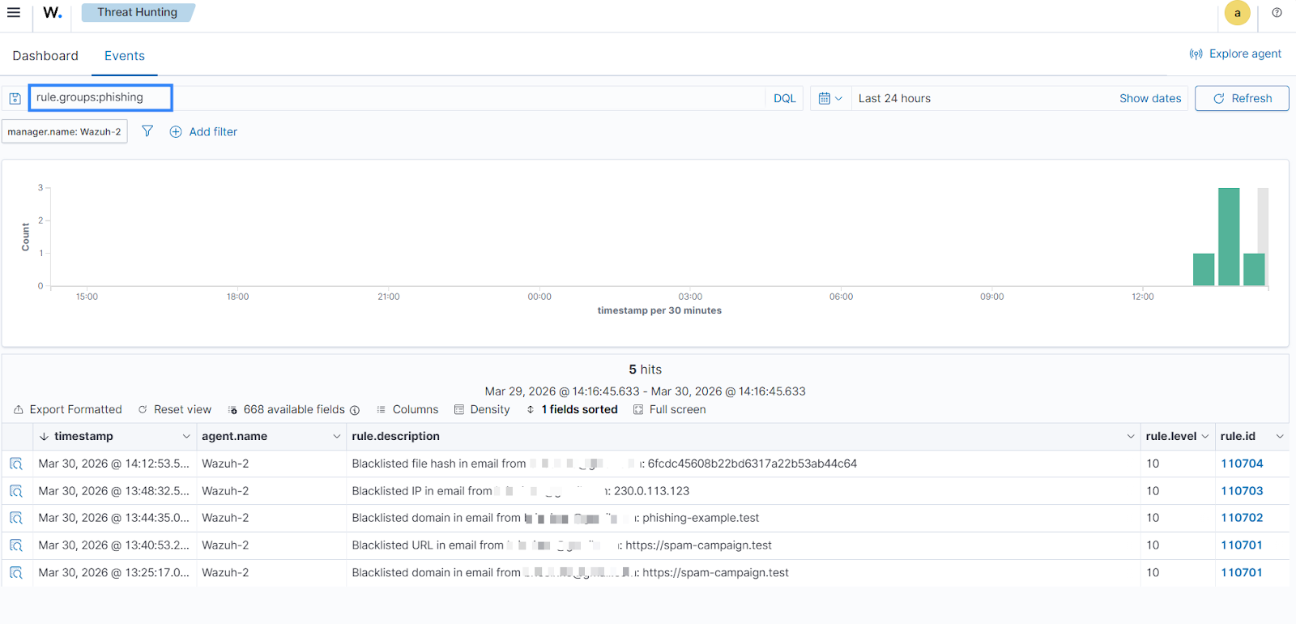Click the info icon next to available fields
Screen dimensions: 1296x624
[355, 410]
